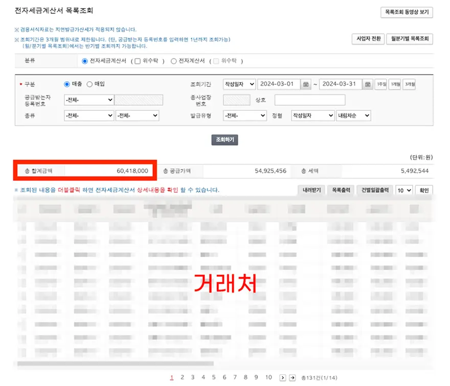Screen dimensions: 450x386
Task: Click the 조회하기 search button
Action: pos(224,140)
